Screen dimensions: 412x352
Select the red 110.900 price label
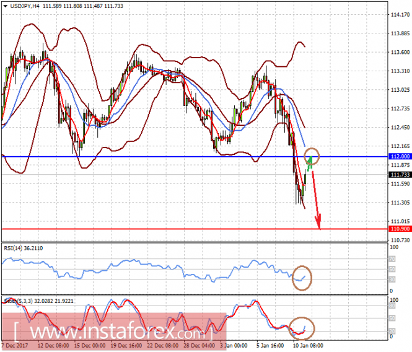pyautogui.click(x=400, y=229)
